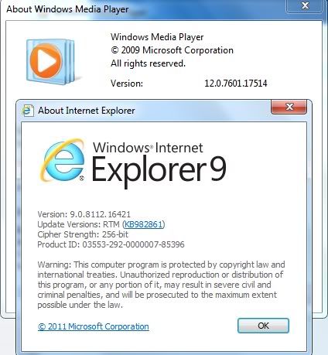Click the Cipher Strength 256-bit line
328x355 pixels.
[83, 234]
